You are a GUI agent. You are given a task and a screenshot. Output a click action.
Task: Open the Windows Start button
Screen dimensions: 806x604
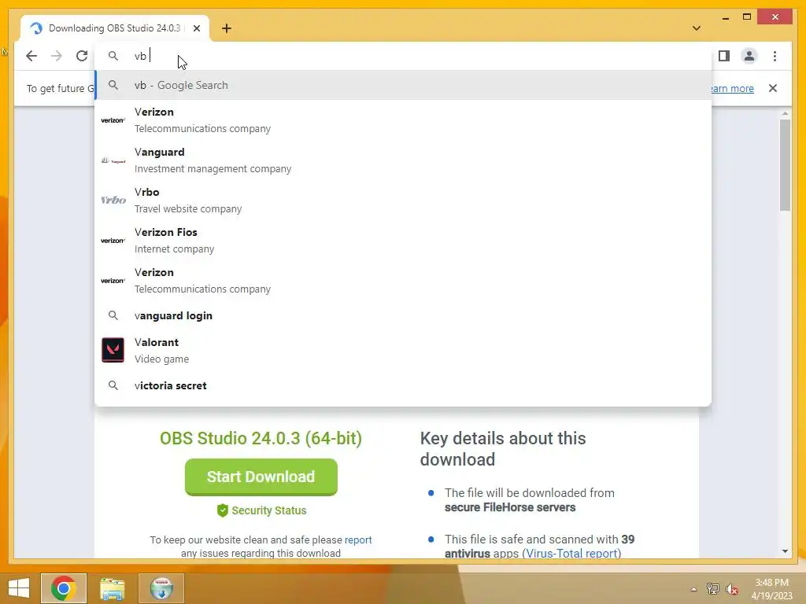[19, 588]
